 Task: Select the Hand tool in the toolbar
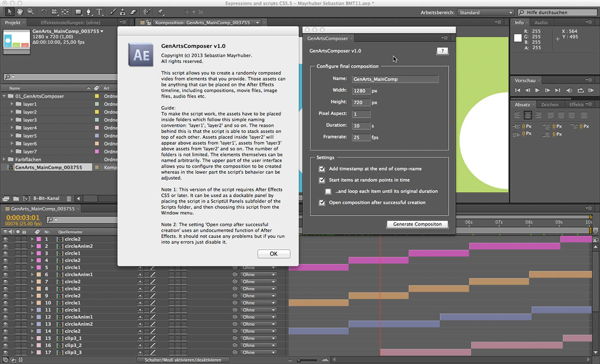[20, 12]
